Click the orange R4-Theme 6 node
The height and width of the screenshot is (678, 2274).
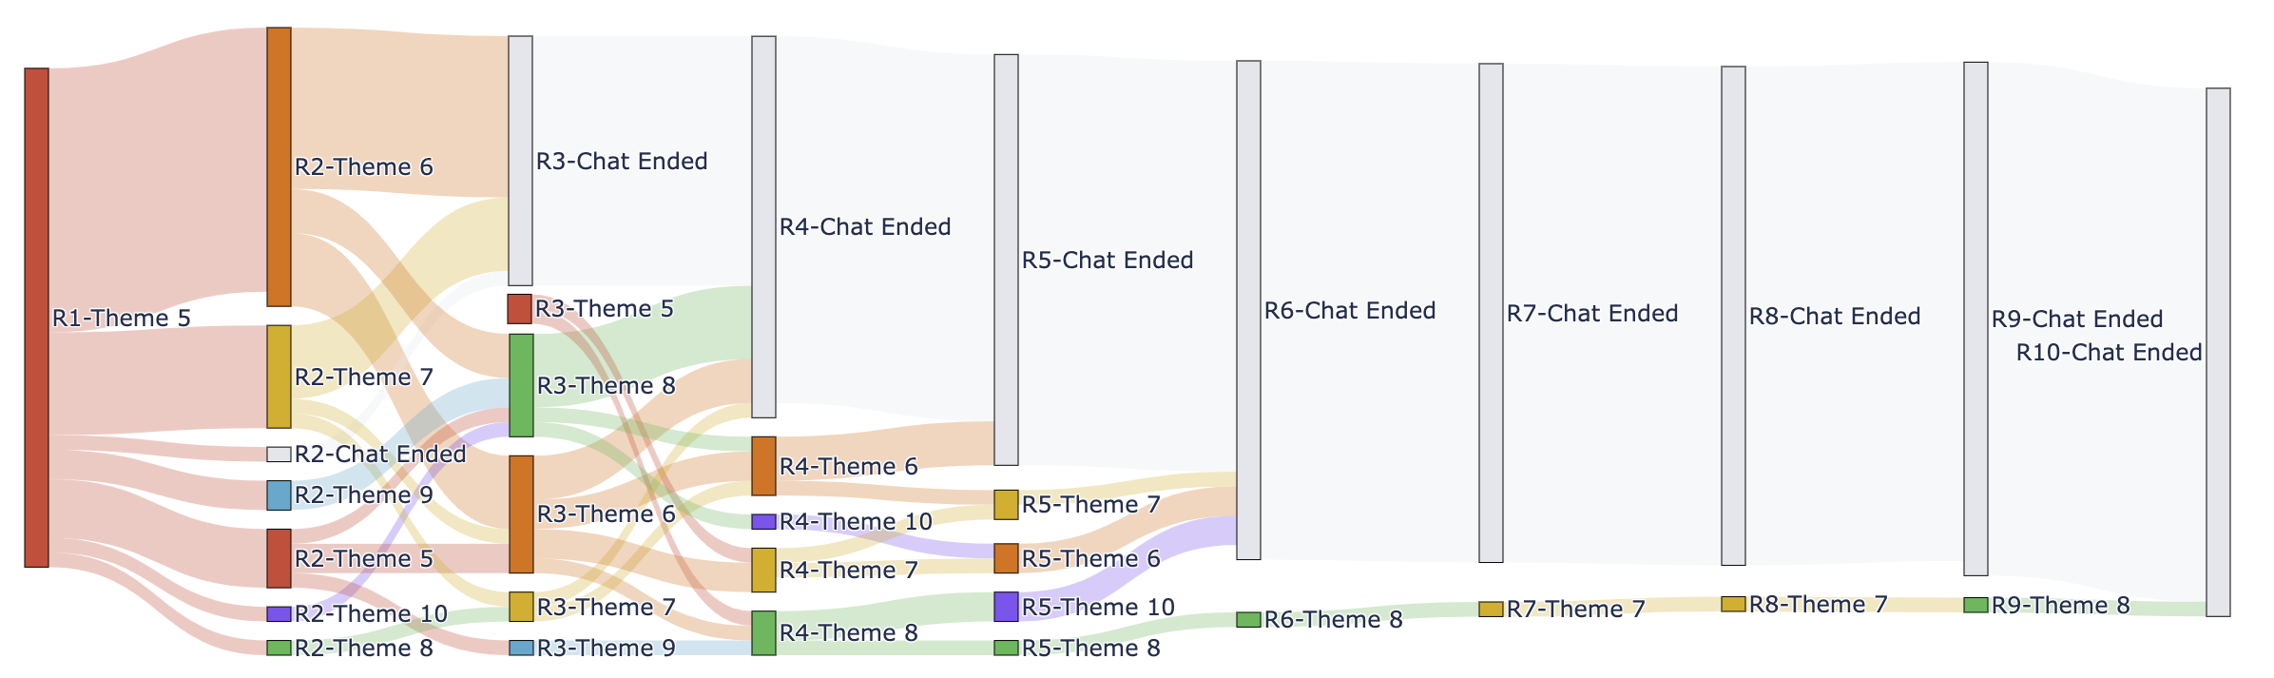[763, 466]
